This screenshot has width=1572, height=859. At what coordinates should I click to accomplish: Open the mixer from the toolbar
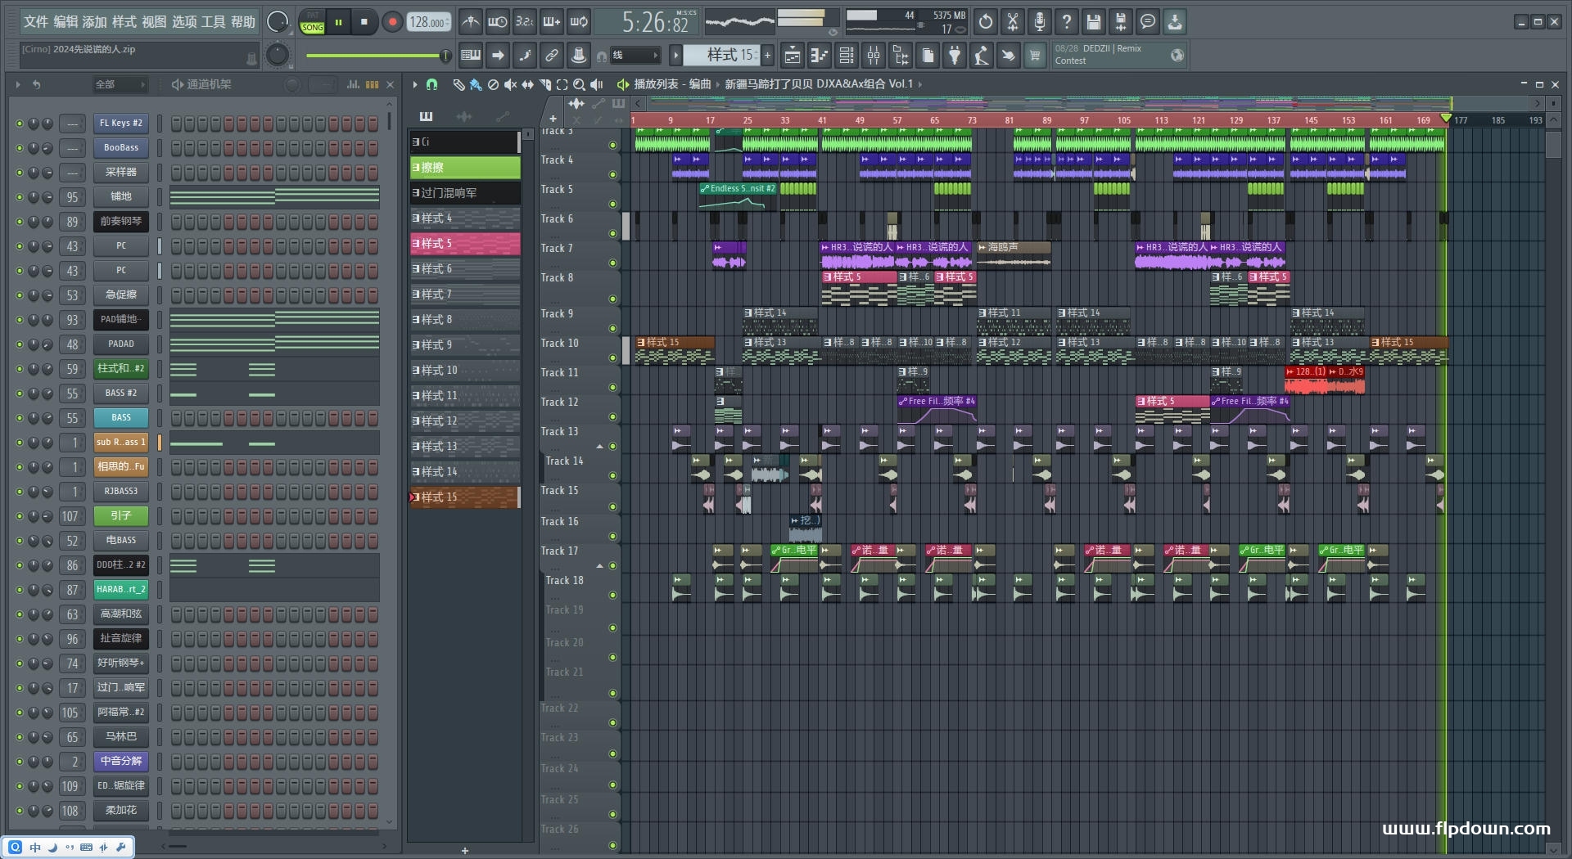pos(874,56)
